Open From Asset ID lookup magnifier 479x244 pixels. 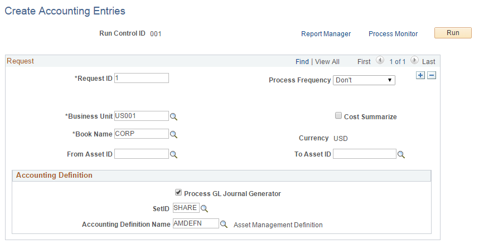(173, 155)
